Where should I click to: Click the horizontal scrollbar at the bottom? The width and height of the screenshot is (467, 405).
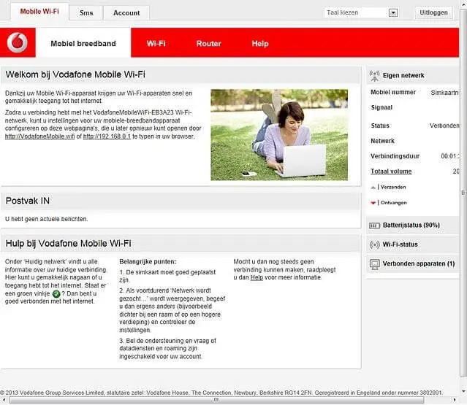coord(216,400)
